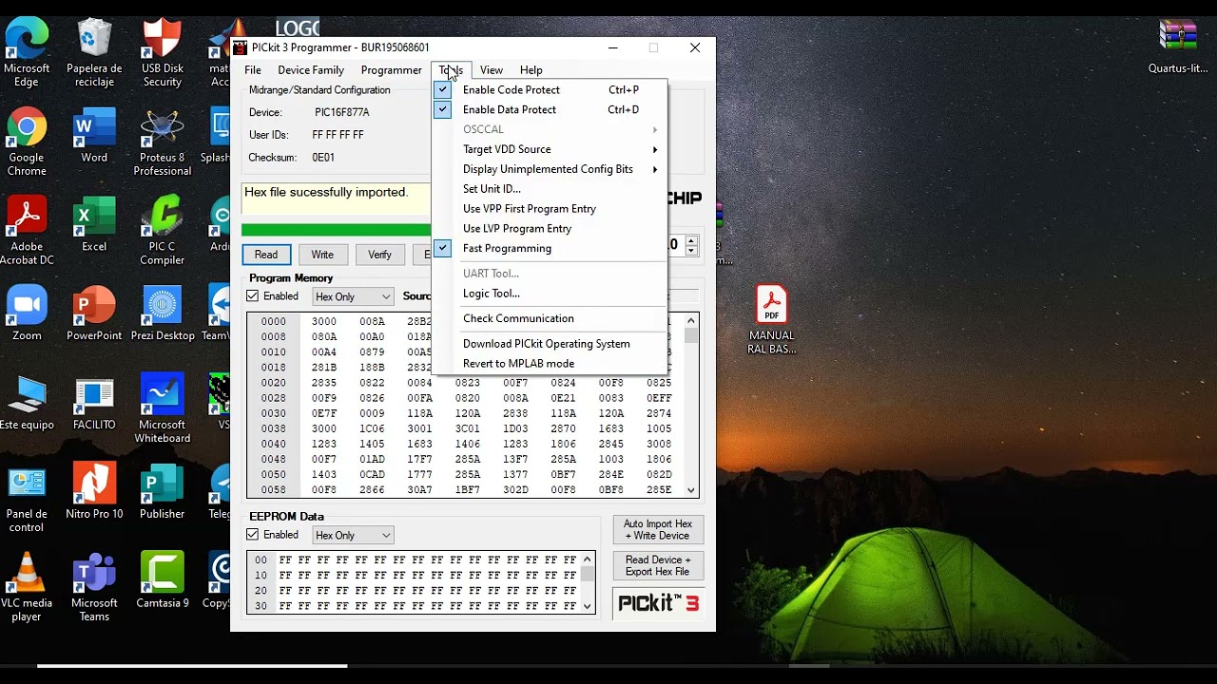1217x684 pixels.
Task: Select Revert to MPLAB mode
Action: [x=550, y=364]
